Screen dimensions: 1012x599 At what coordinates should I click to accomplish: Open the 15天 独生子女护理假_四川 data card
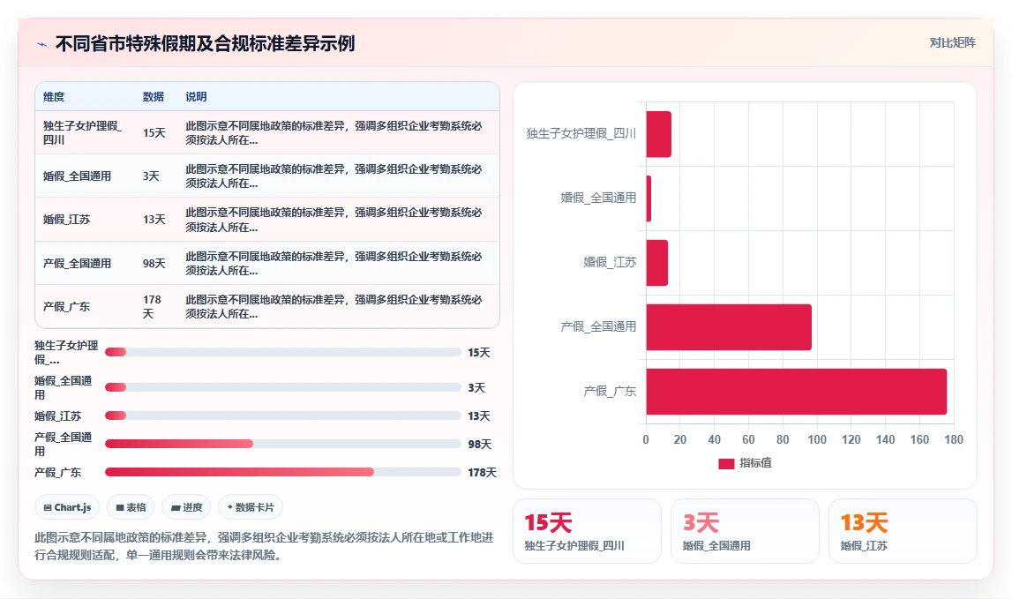(587, 531)
